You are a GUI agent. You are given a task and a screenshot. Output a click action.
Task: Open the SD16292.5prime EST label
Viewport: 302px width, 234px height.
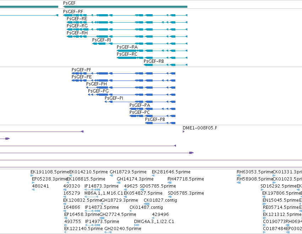pyautogui.click(x=279, y=186)
